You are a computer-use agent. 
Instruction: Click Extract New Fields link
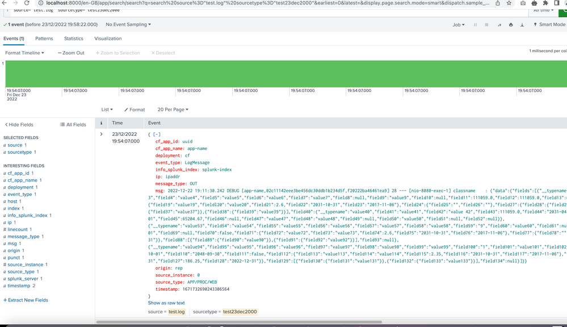pyautogui.click(x=26, y=300)
